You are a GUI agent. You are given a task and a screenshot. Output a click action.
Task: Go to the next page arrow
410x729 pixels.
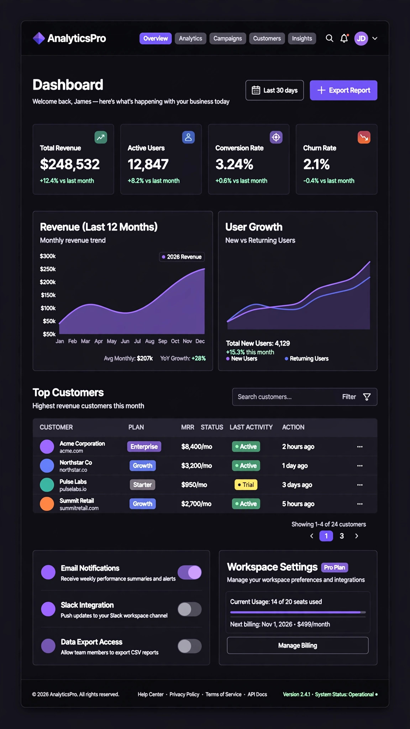(x=357, y=536)
